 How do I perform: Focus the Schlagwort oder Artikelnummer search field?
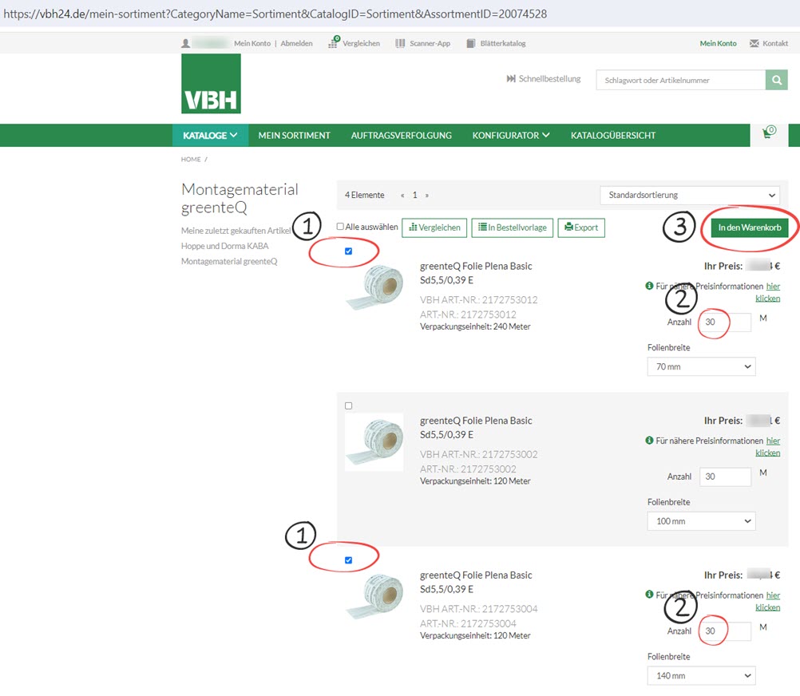tap(680, 80)
